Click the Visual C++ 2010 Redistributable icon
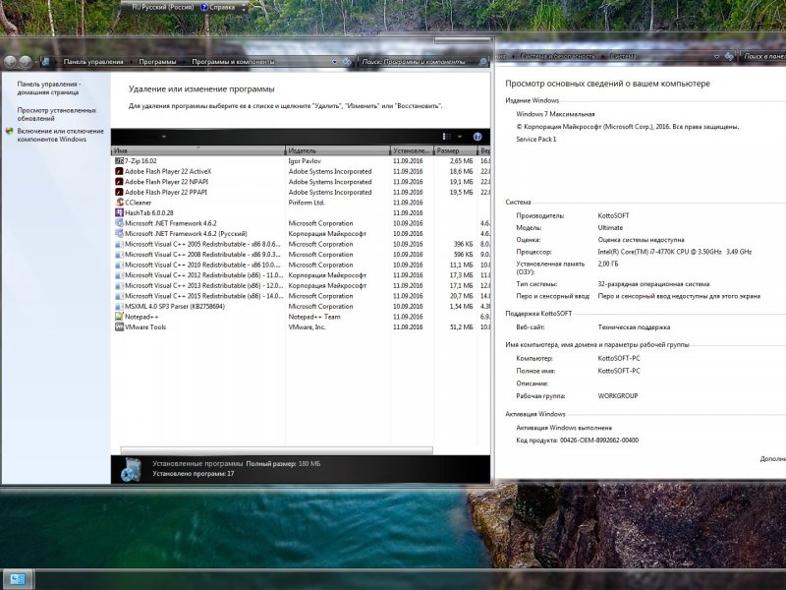This screenshot has width=786, height=590. [x=119, y=265]
